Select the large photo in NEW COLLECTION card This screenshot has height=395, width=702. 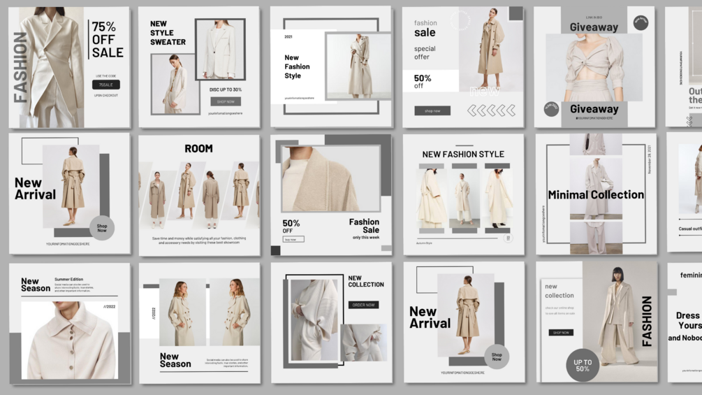pos(314,319)
